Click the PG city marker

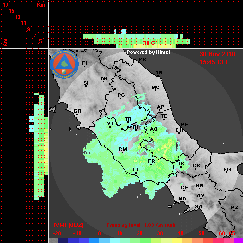[121, 98]
